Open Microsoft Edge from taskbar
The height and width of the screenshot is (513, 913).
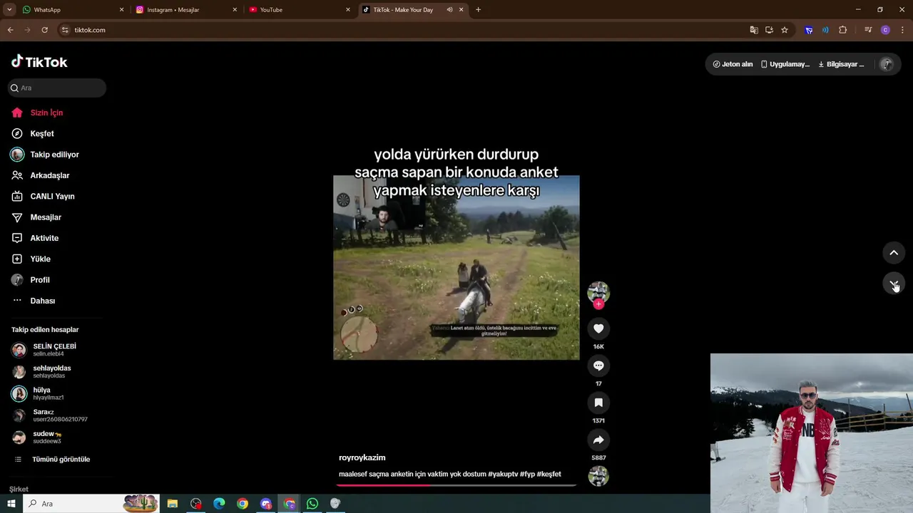[219, 504]
